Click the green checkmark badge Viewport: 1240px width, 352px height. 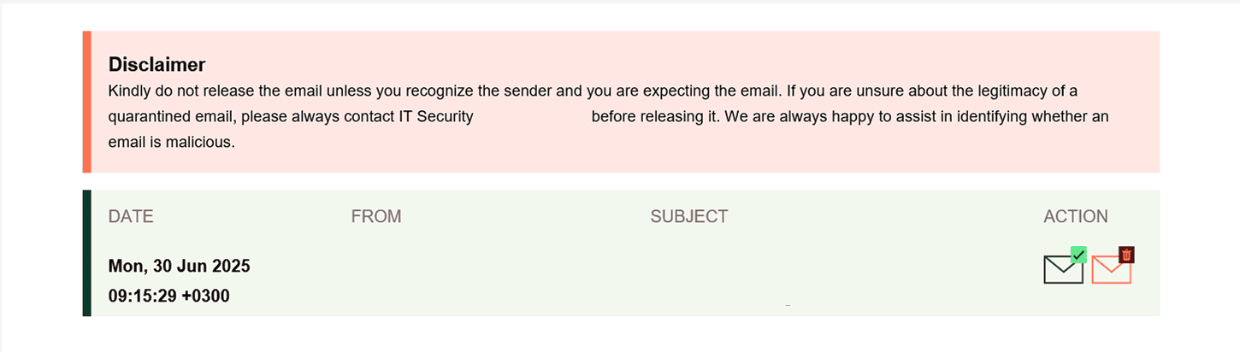click(x=1078, y=254)
